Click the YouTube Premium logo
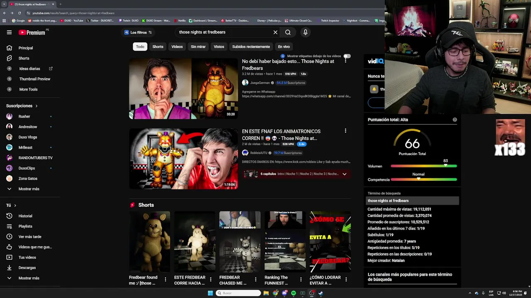Screen dimensions: 531x298 point(32,32)
